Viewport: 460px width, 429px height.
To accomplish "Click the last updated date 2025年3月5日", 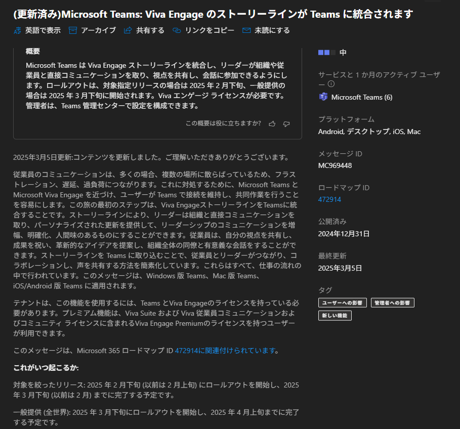I will 340,268.
